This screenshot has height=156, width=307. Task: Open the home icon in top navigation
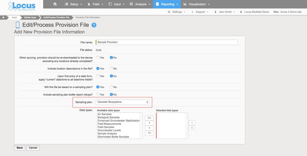click(x=55, y=4)
